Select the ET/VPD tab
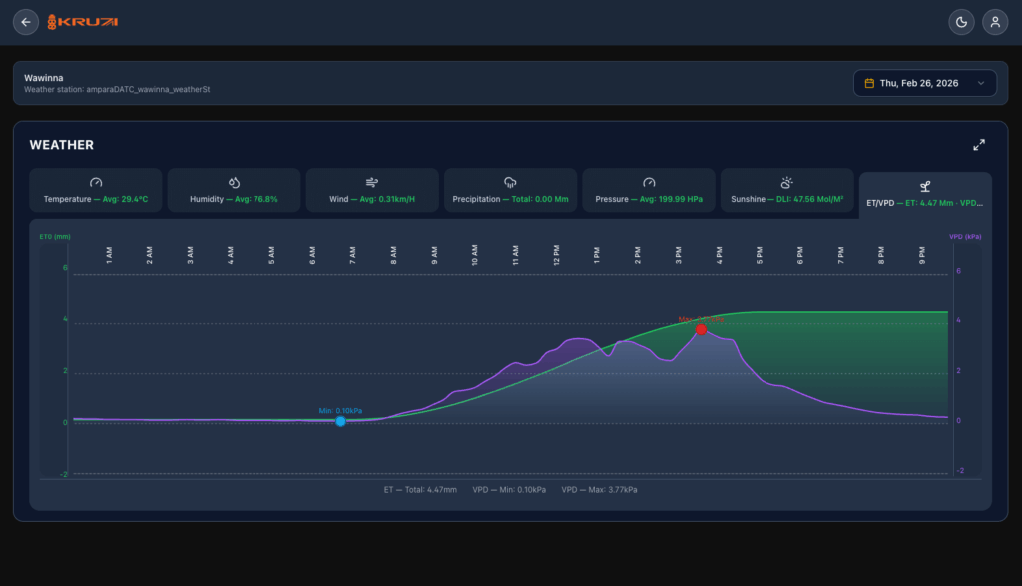 [925, 193]
